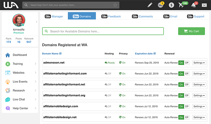The height and width of the screenshot is (124, 211).
Task: Click the Live Chat bubble icon
Action: (8, 100)
